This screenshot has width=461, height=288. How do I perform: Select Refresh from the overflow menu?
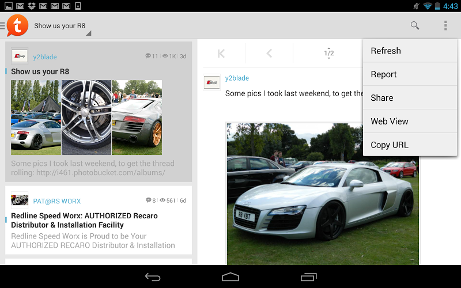coord(410,51)
